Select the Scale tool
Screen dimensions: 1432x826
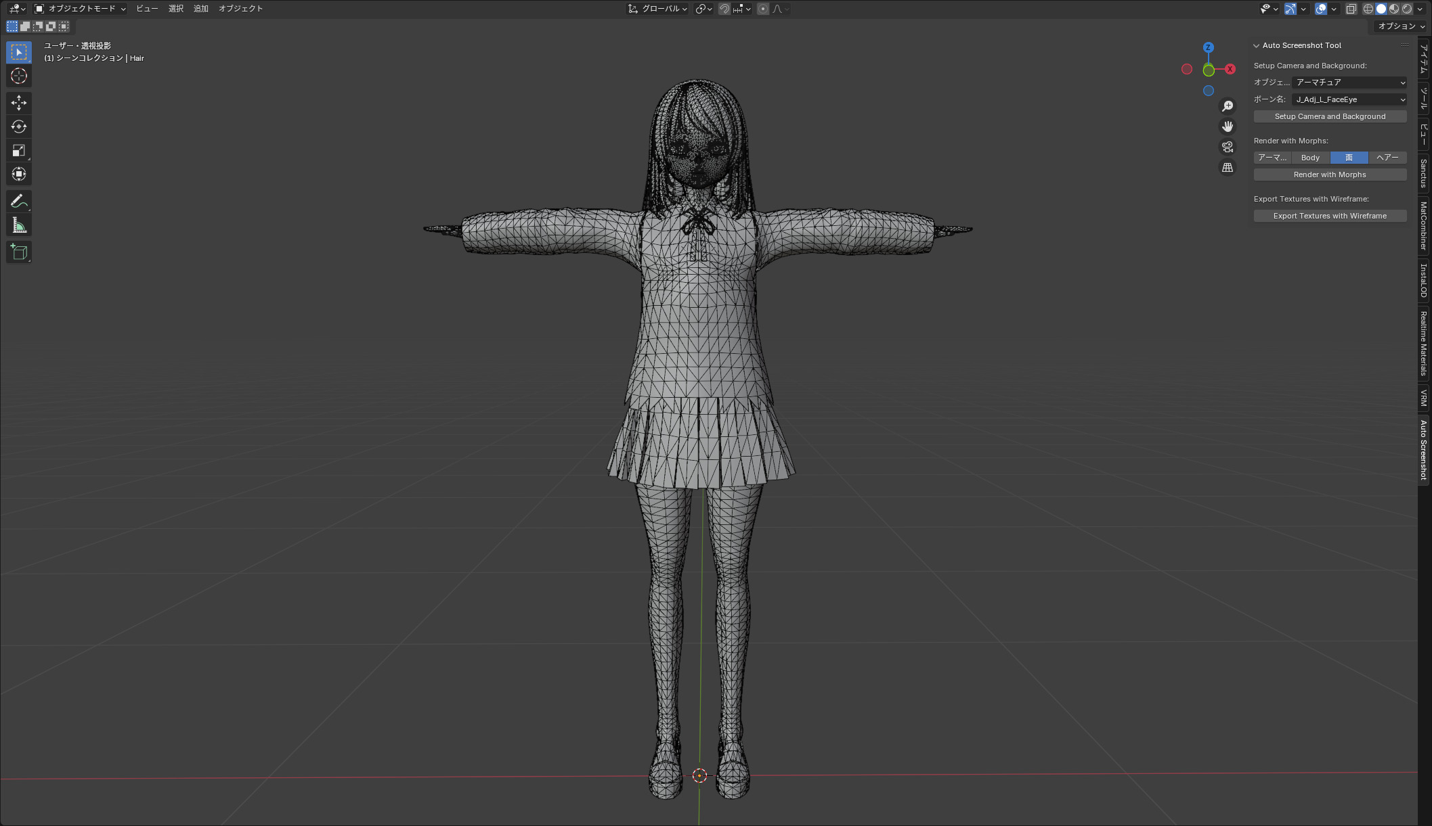click(19, 150)
